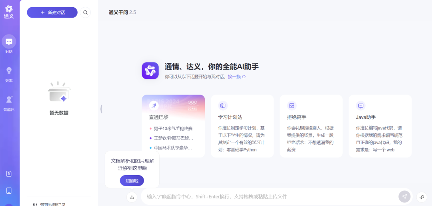Collapse the conversation list panel handle
This screenshot has height=206, width=432.
click(101, 109)
